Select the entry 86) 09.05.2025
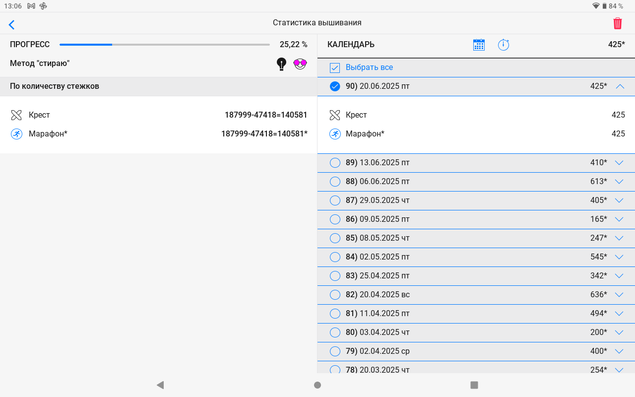Image resolution: width=635 pixels, height=397 pixels. [x=335, y=219]
